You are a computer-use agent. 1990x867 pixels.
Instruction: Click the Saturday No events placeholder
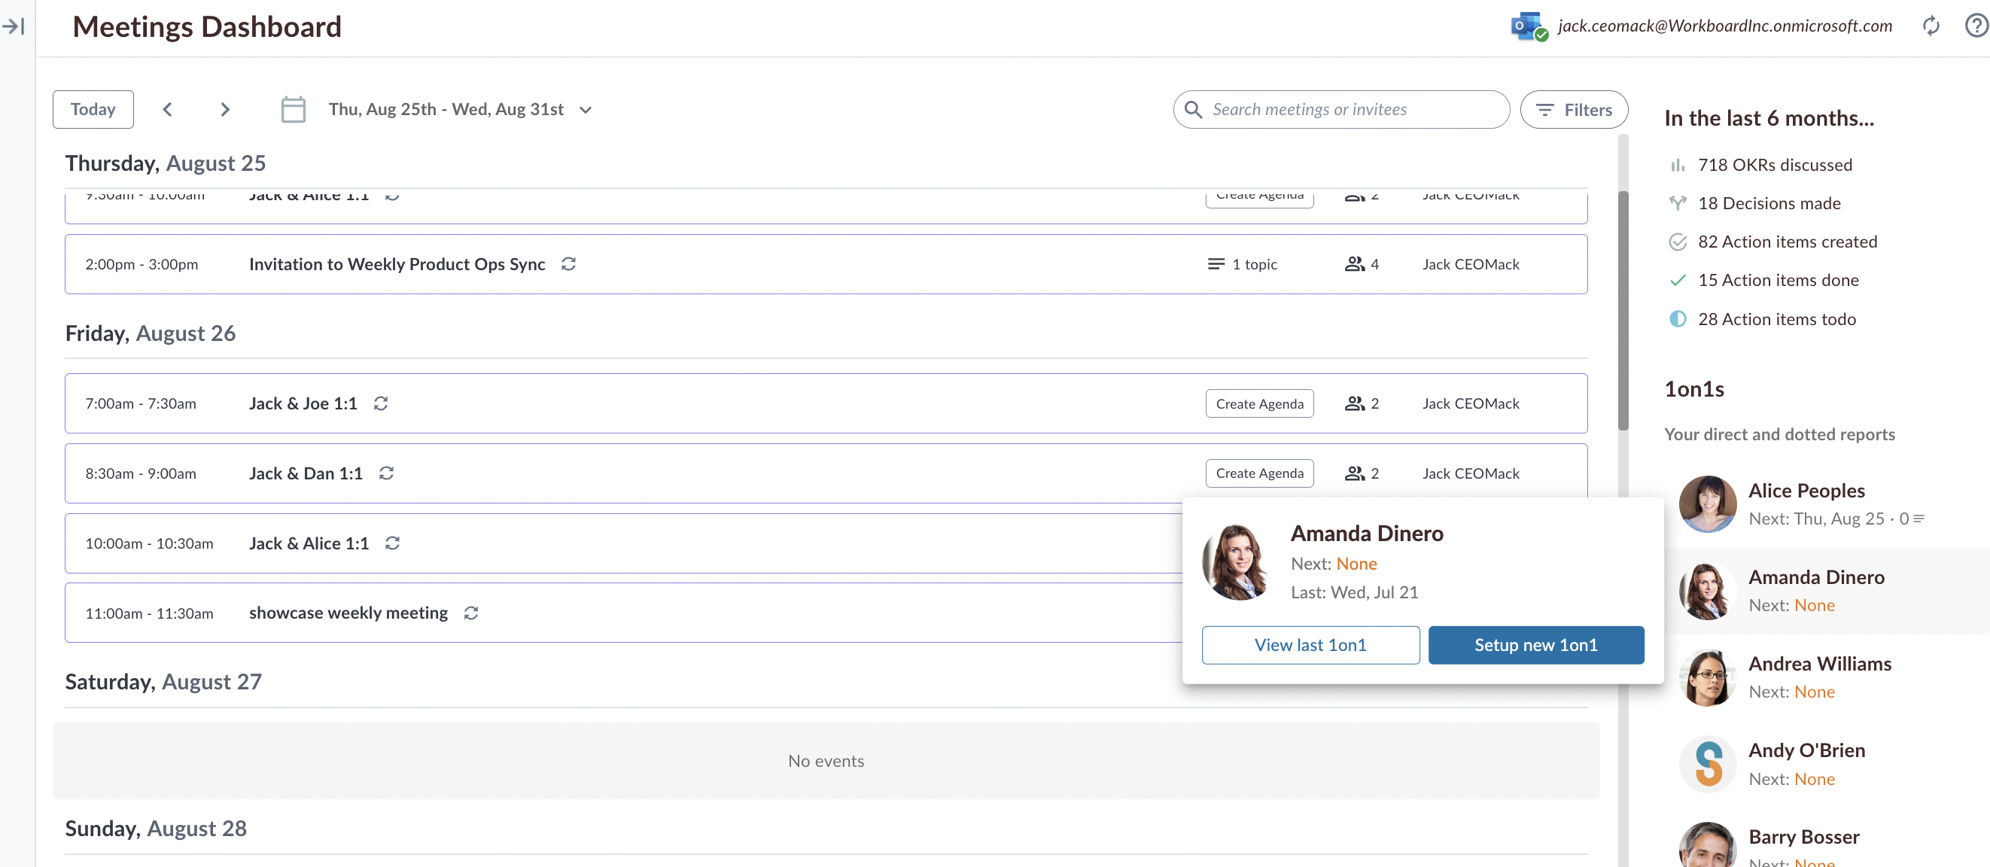tap(826, 761)
